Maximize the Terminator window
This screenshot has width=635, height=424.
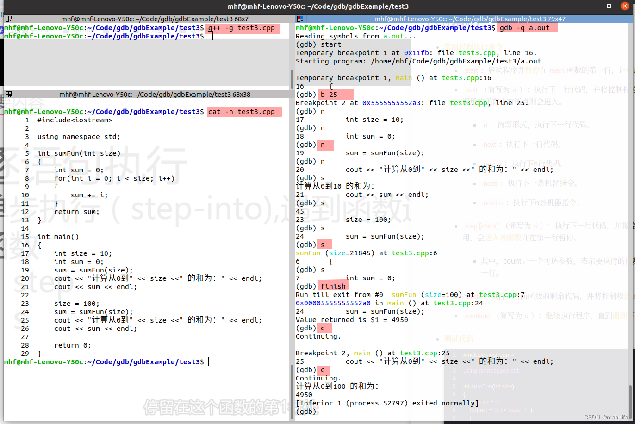pyautogui.click(x=609, y=6)
